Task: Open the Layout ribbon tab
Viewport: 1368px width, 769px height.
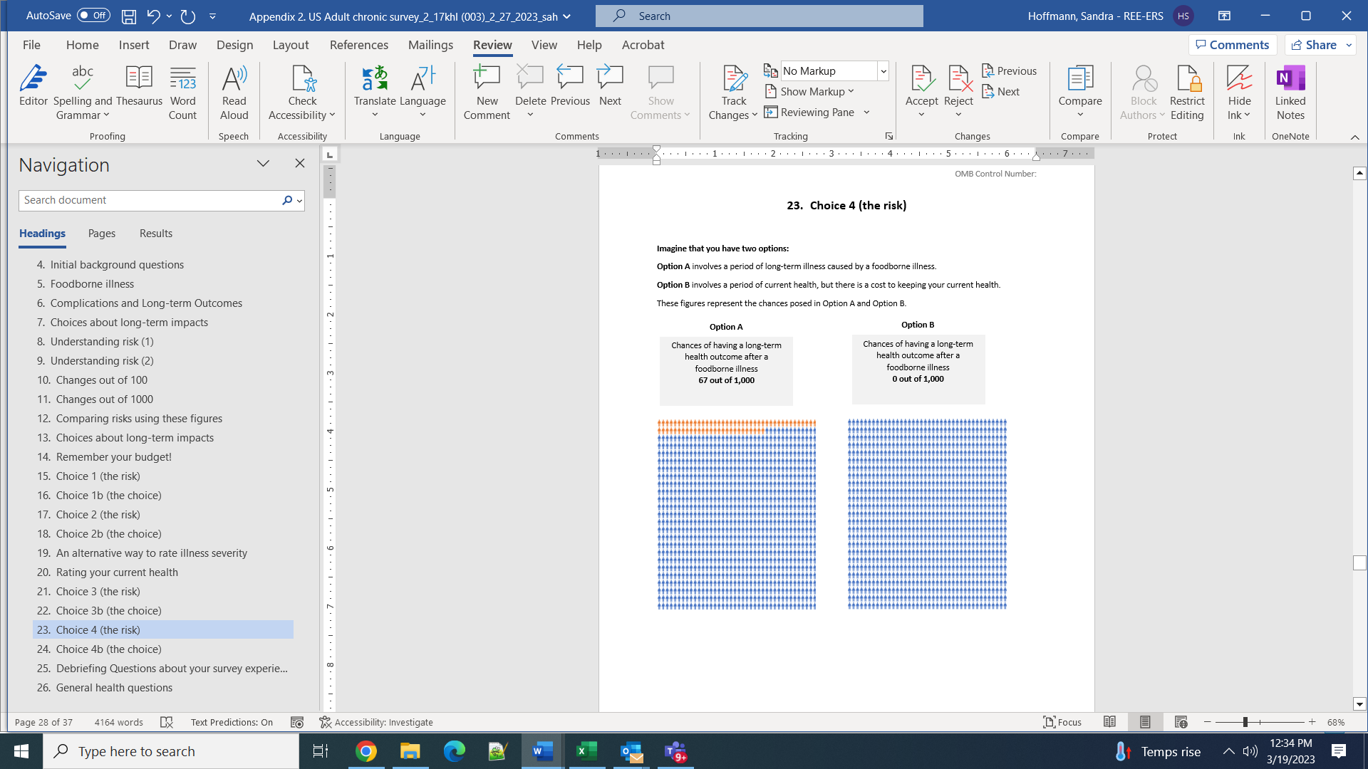Action: point(291,45)
